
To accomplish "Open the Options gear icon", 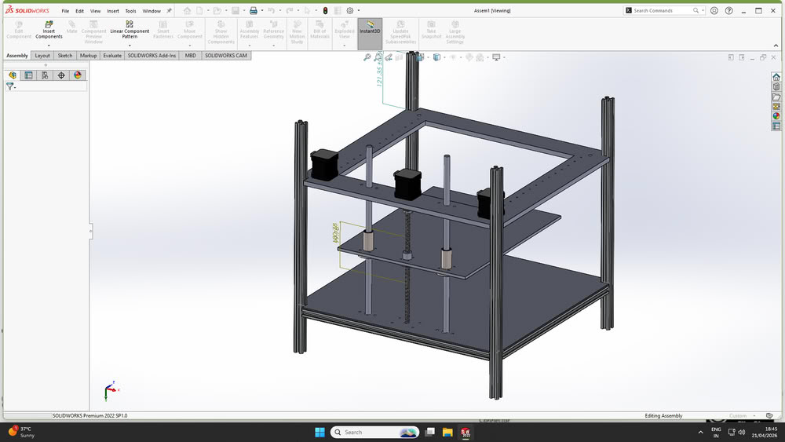I will click(350, 10).
